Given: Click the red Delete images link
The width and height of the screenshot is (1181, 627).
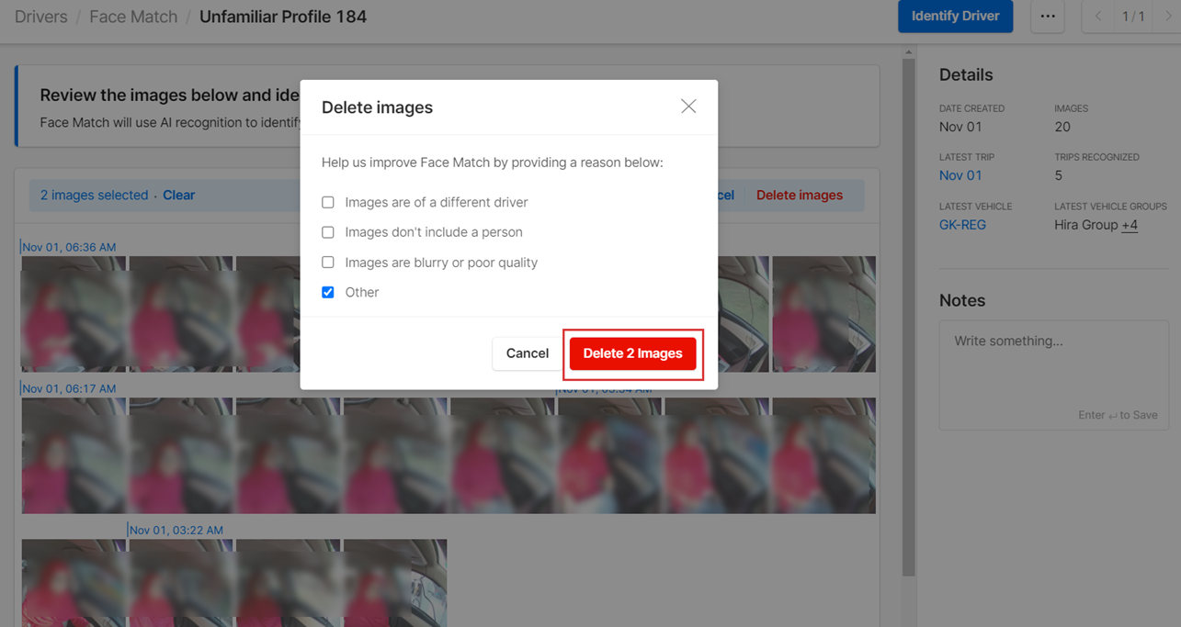Looking at the screenshot, I should tap(800, 195).
